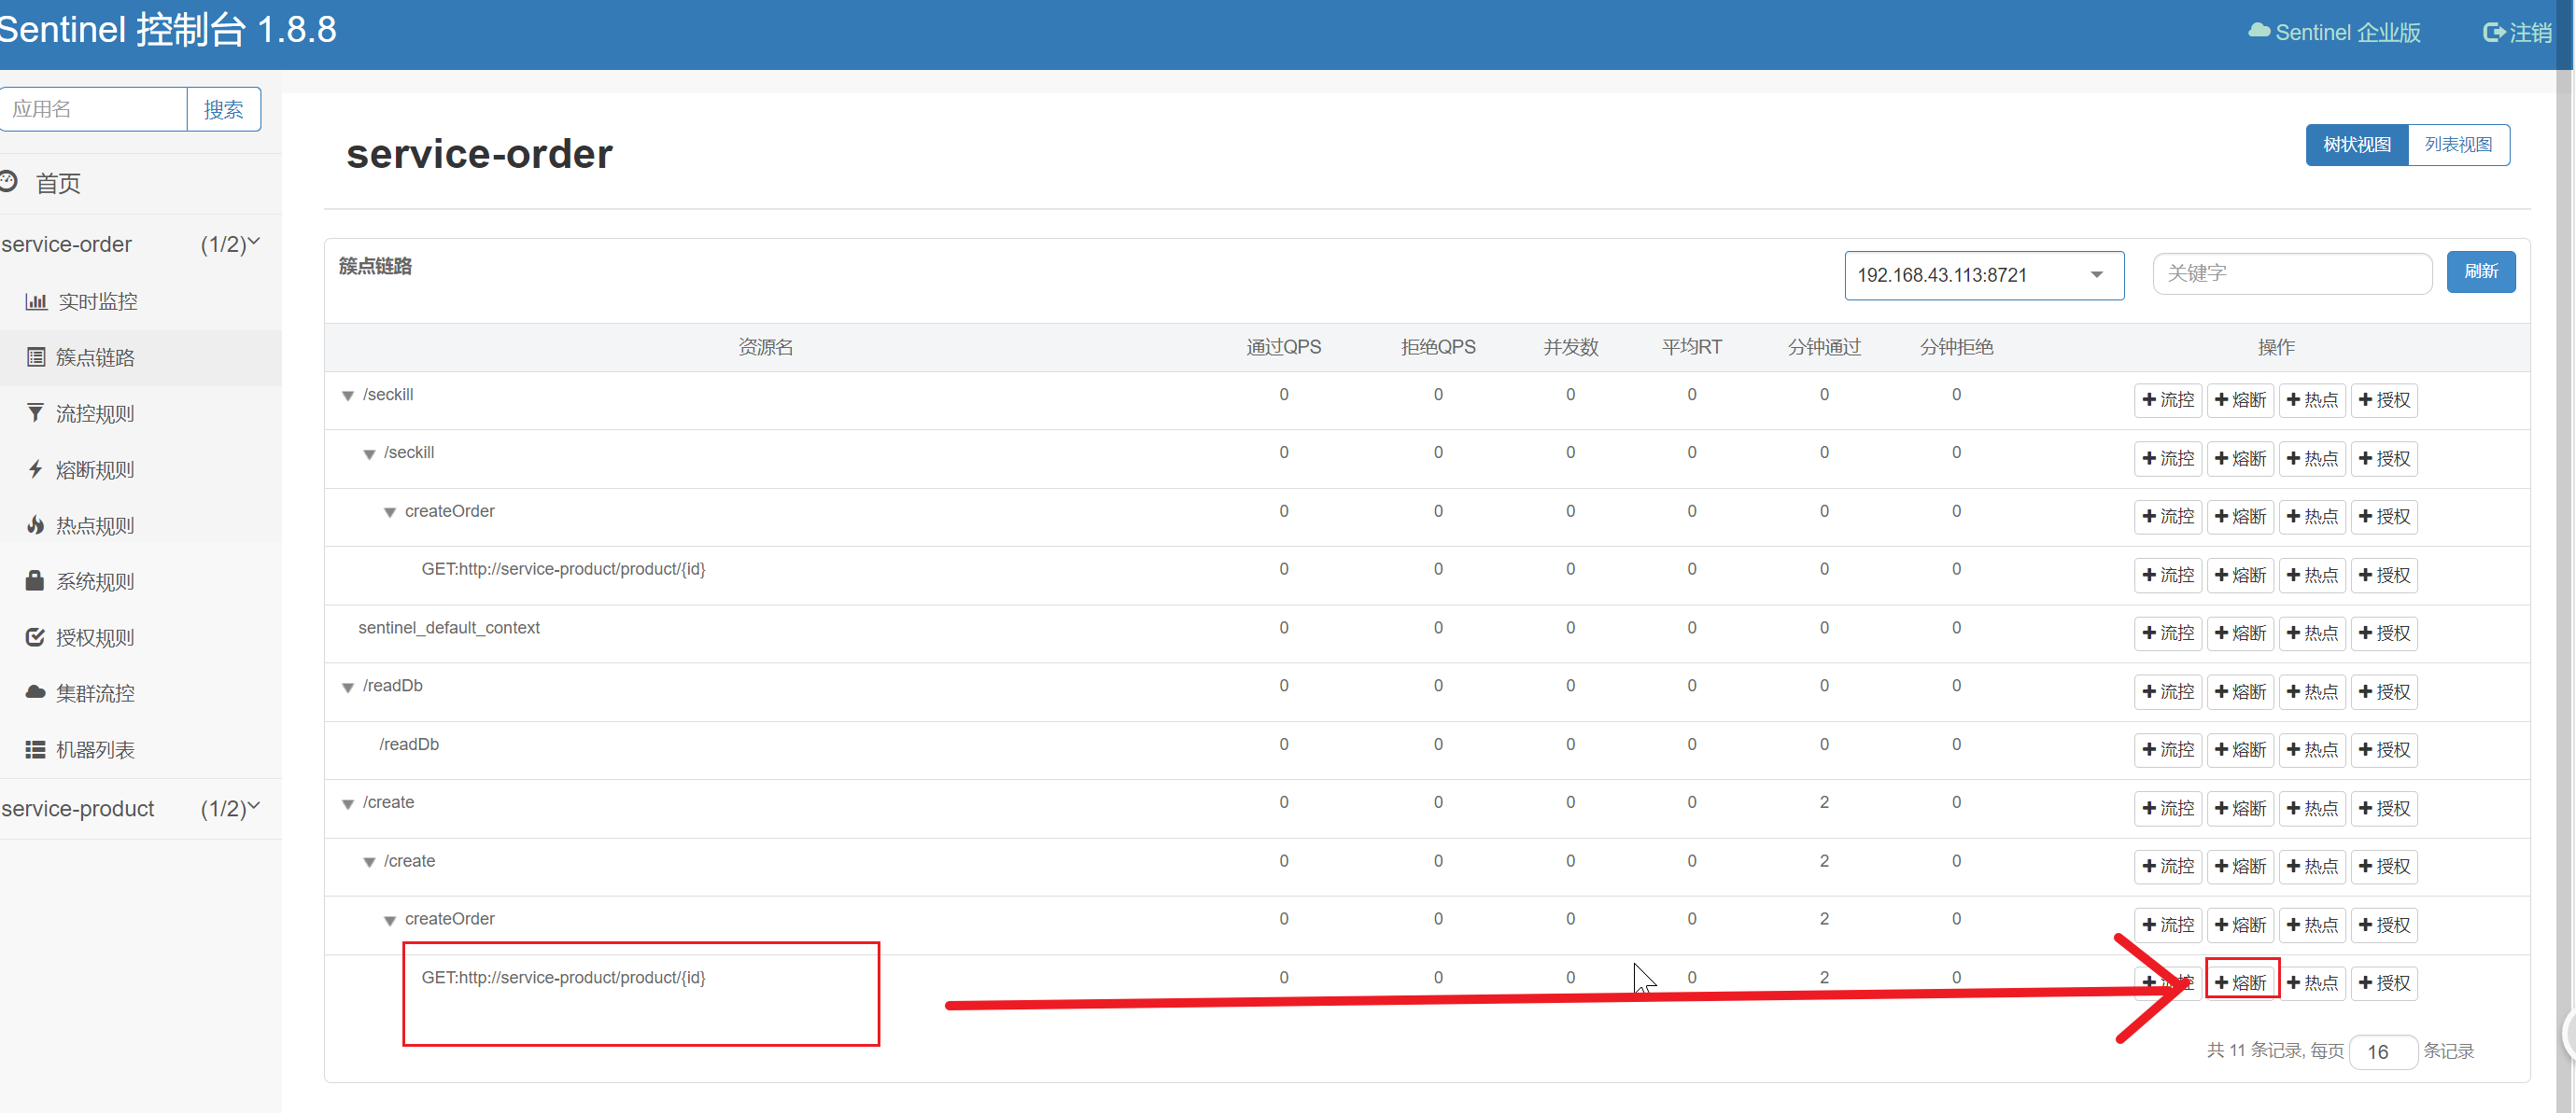2576x1113 pixels.
Task: Go to 首页 in the sidebar
Action: pyautogui.click(x=58, y=183)
